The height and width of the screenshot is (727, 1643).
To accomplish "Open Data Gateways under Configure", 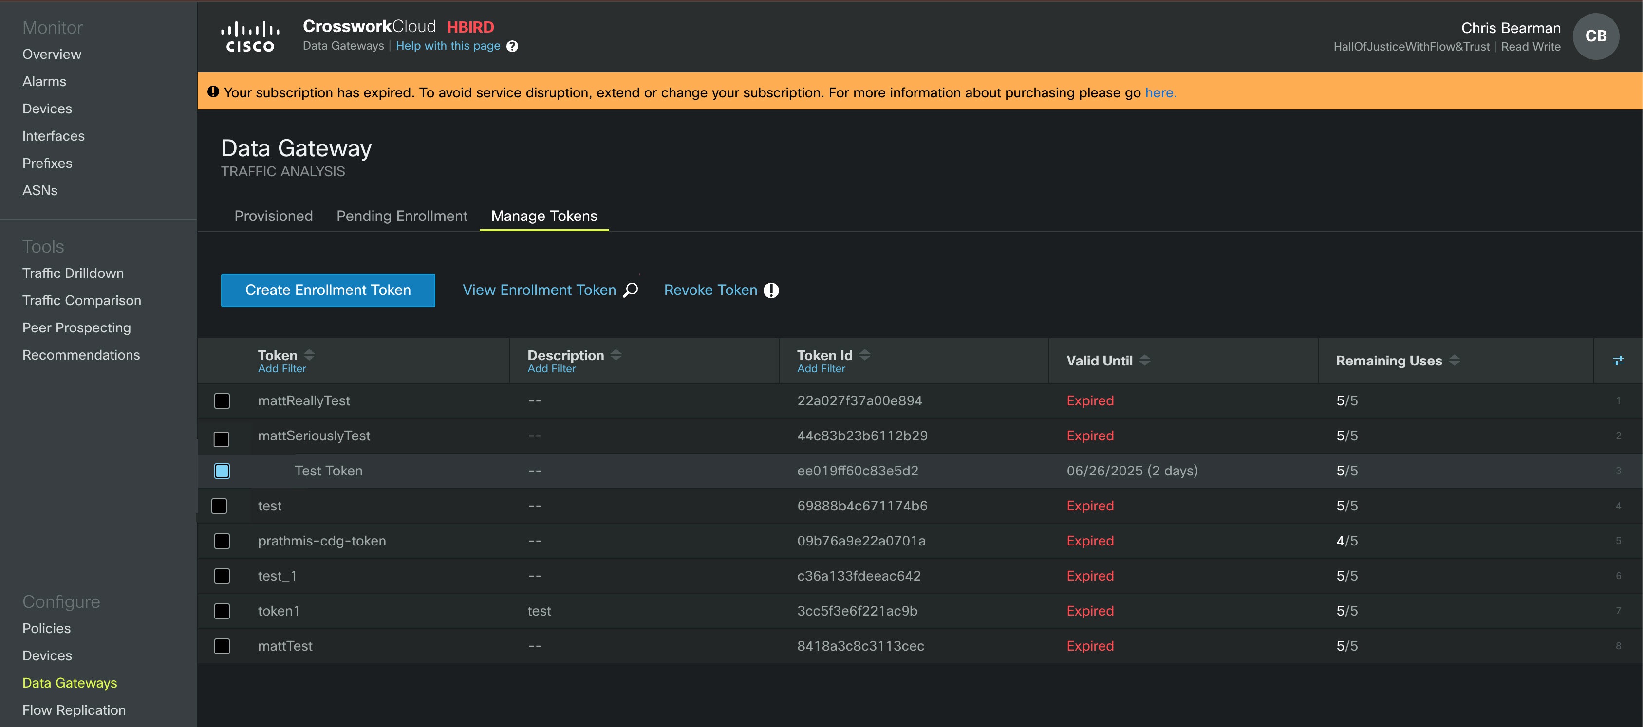I will pyautogui.click(x=70, y=683).
